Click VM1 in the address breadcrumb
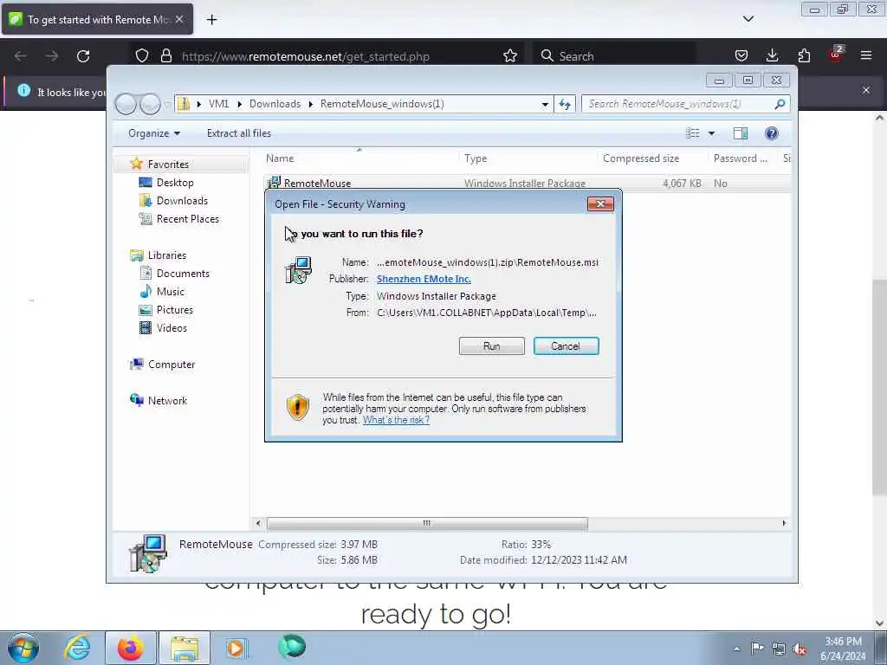Screen dimensions: 887x665 218,104
